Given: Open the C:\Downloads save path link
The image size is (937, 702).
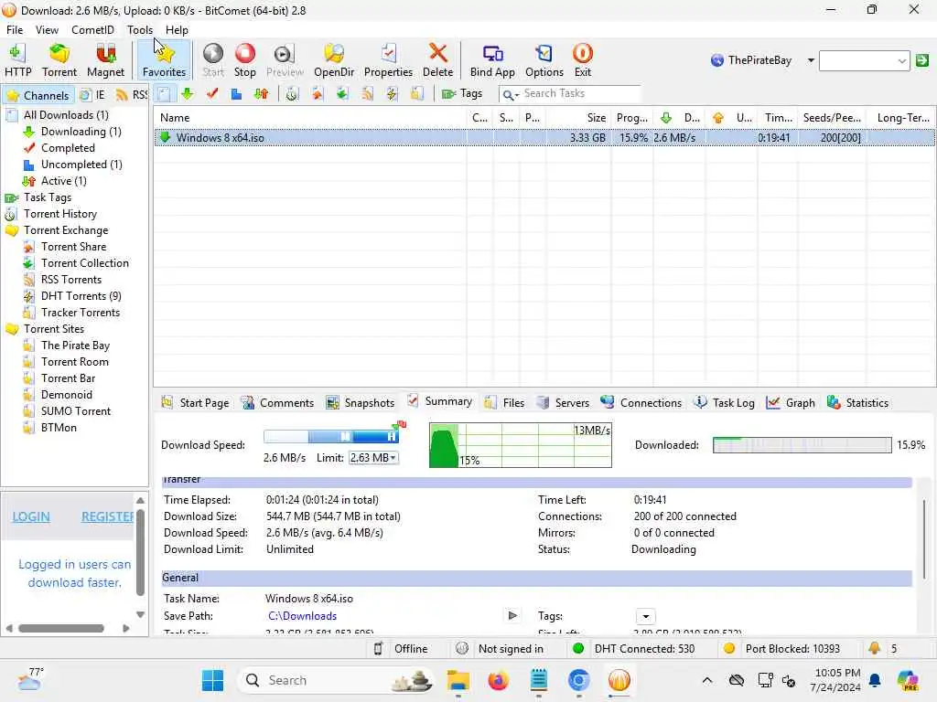Looking at the screenshot, I should 302,616.
